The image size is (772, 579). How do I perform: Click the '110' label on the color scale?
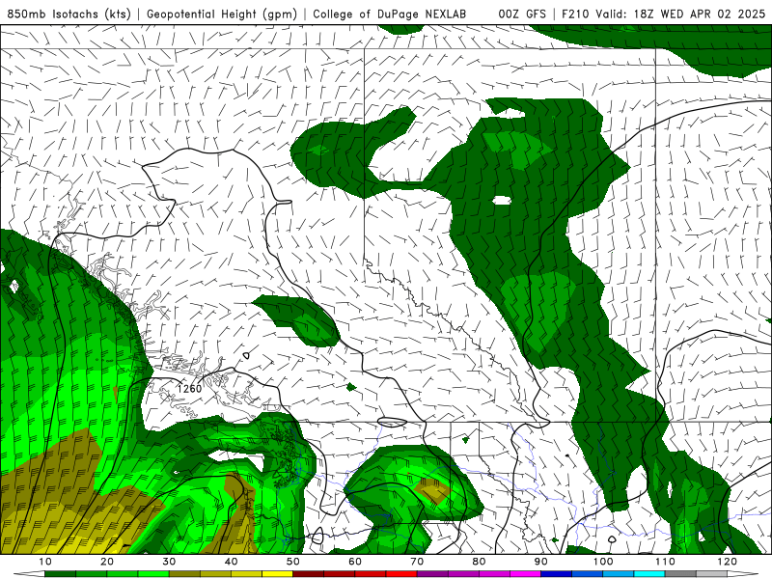click(x=665, y=562)
